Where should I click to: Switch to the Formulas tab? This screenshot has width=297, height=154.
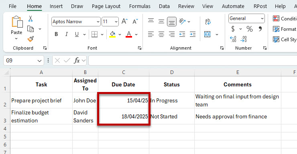pos(140,6)
